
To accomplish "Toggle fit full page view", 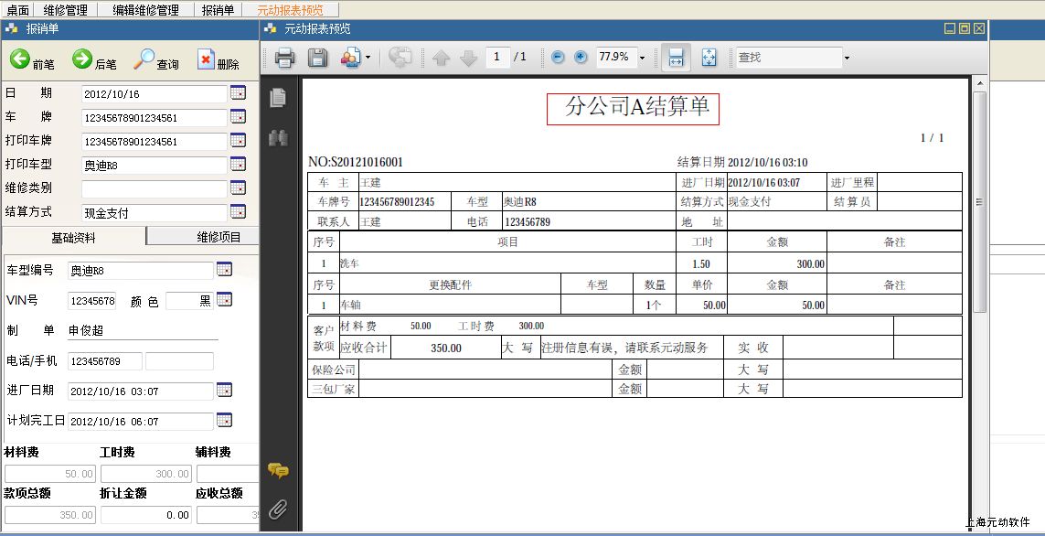I will tap(709, 58).
